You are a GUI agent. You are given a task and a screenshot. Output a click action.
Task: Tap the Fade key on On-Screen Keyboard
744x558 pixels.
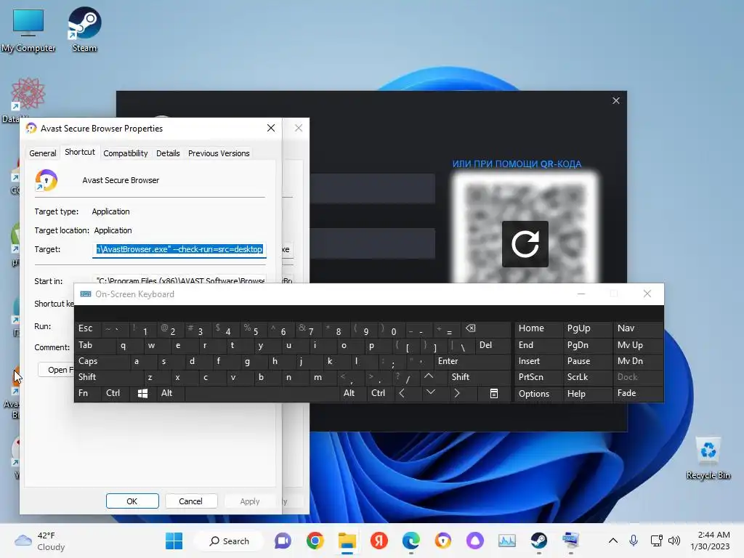click(x=638, y=393)
